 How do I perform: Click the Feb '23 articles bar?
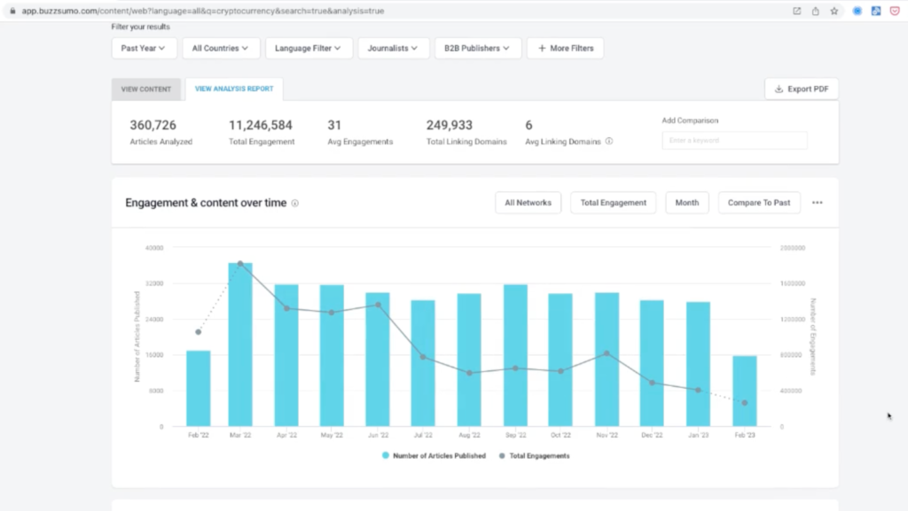tap(745, 391)
